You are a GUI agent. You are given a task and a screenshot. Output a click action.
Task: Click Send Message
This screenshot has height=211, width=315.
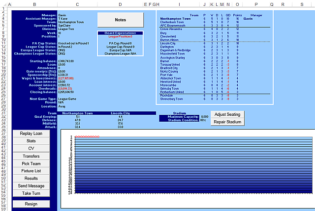(x=31, y=186)
